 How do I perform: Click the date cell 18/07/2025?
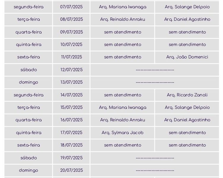click(71, 145)
